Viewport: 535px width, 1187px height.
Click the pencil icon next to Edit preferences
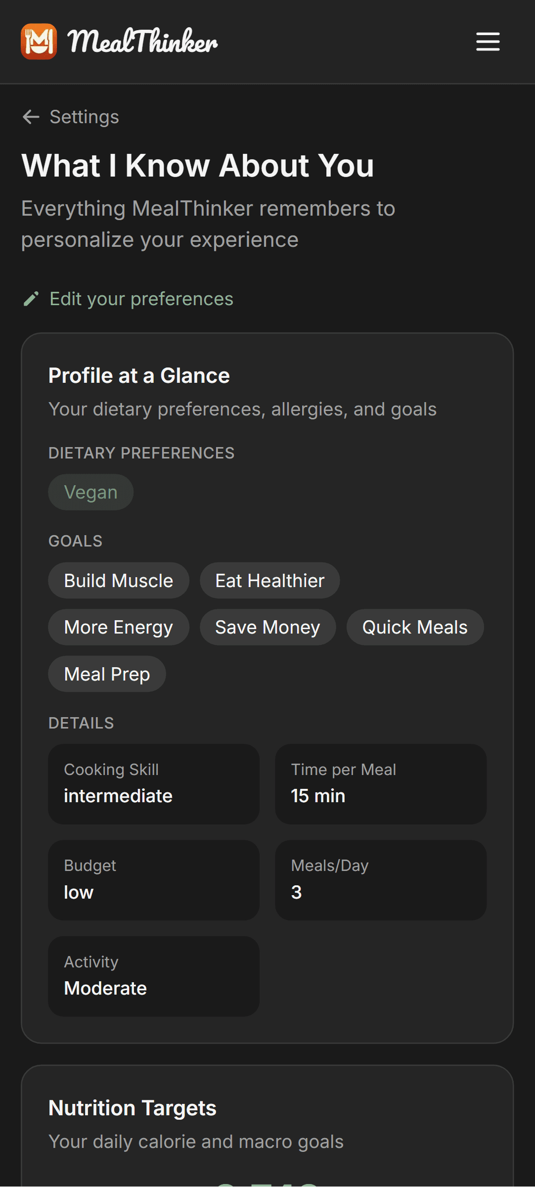click(31, 299)
